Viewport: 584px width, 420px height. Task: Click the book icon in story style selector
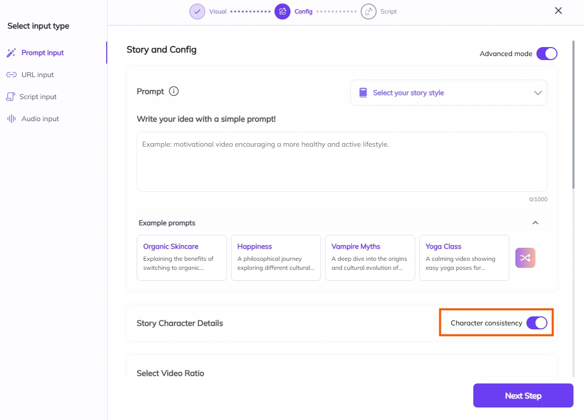pyautogui.click(x=363, y=92)
